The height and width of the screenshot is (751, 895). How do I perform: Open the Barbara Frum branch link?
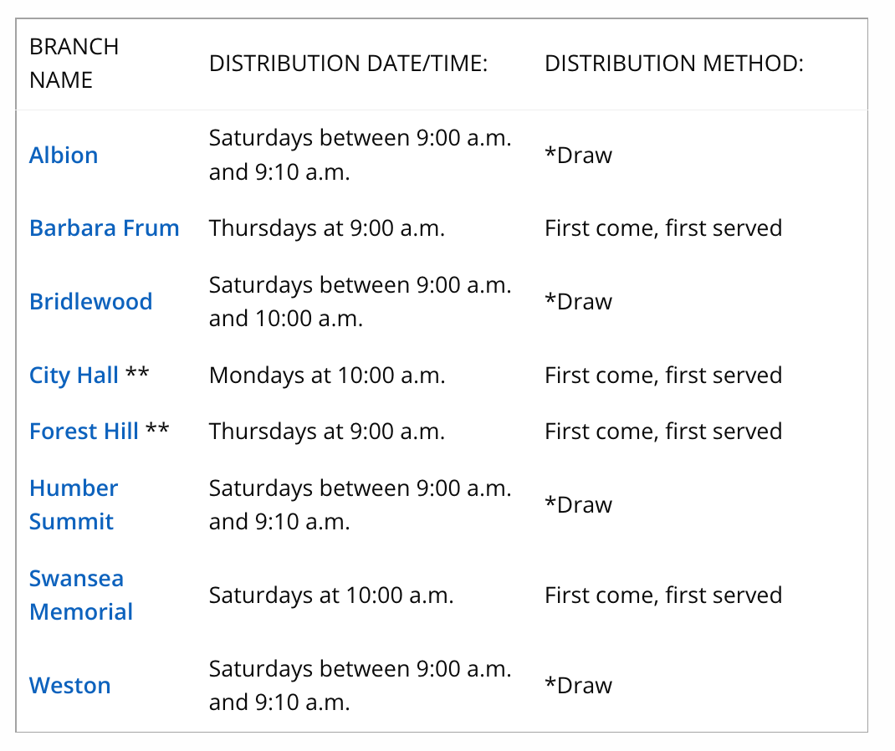[x=104, y=228]
